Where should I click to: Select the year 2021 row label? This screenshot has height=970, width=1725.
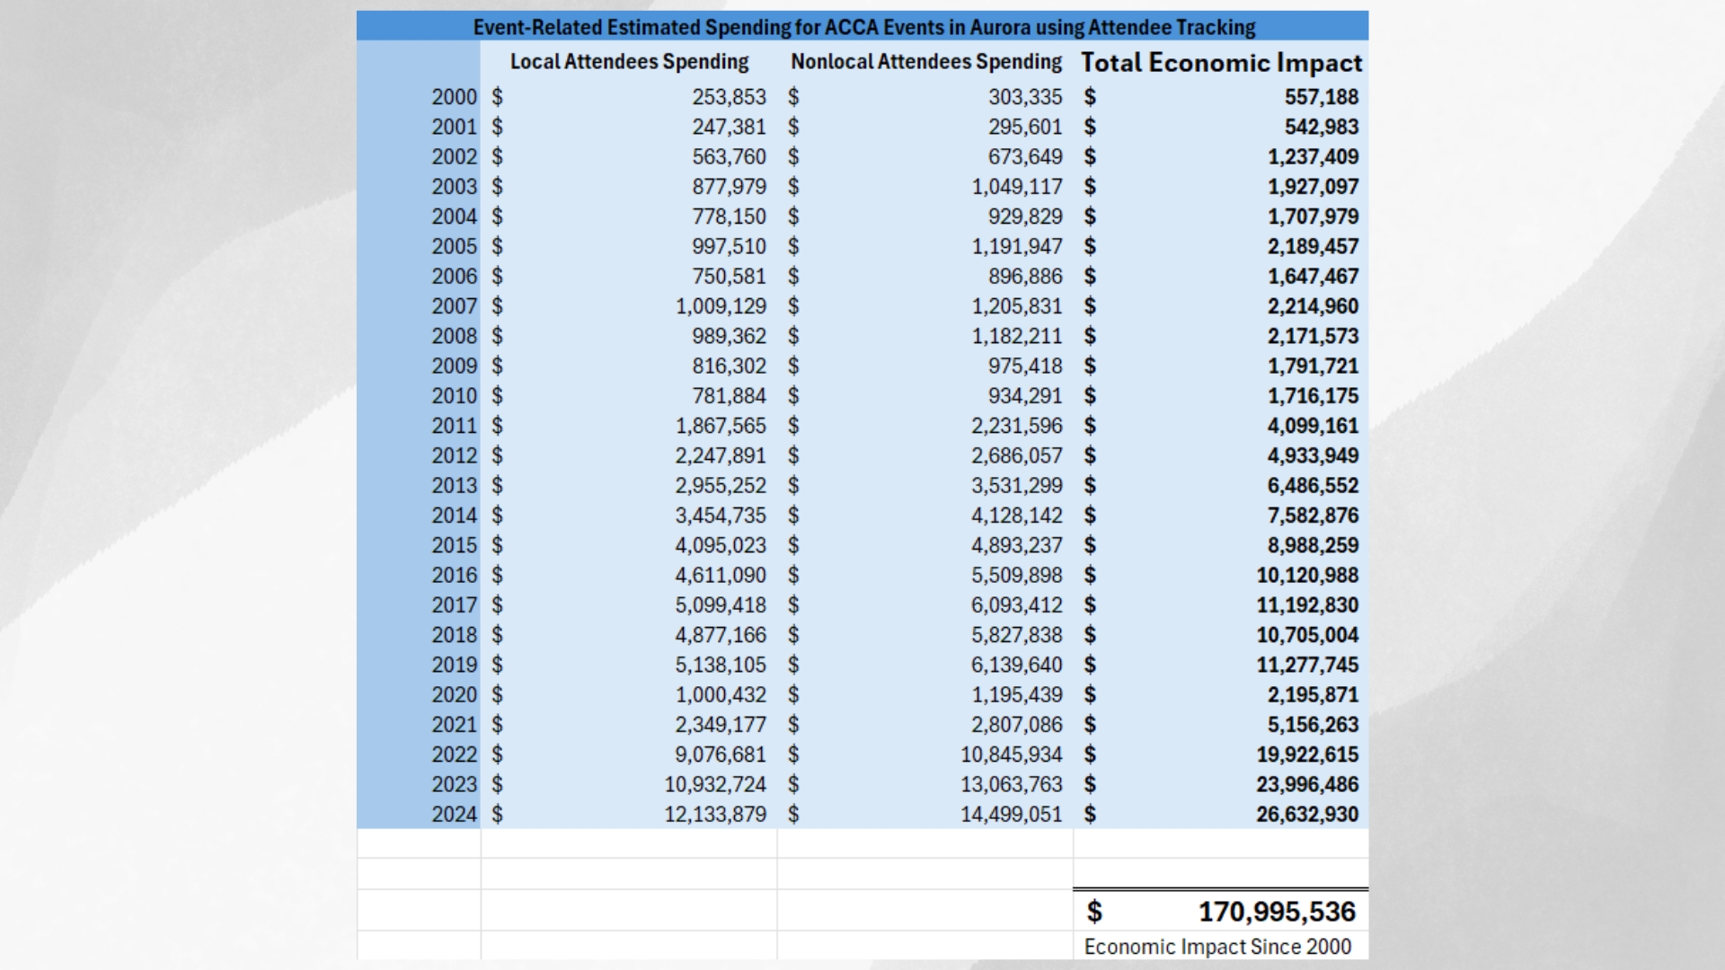pos(454,724)
